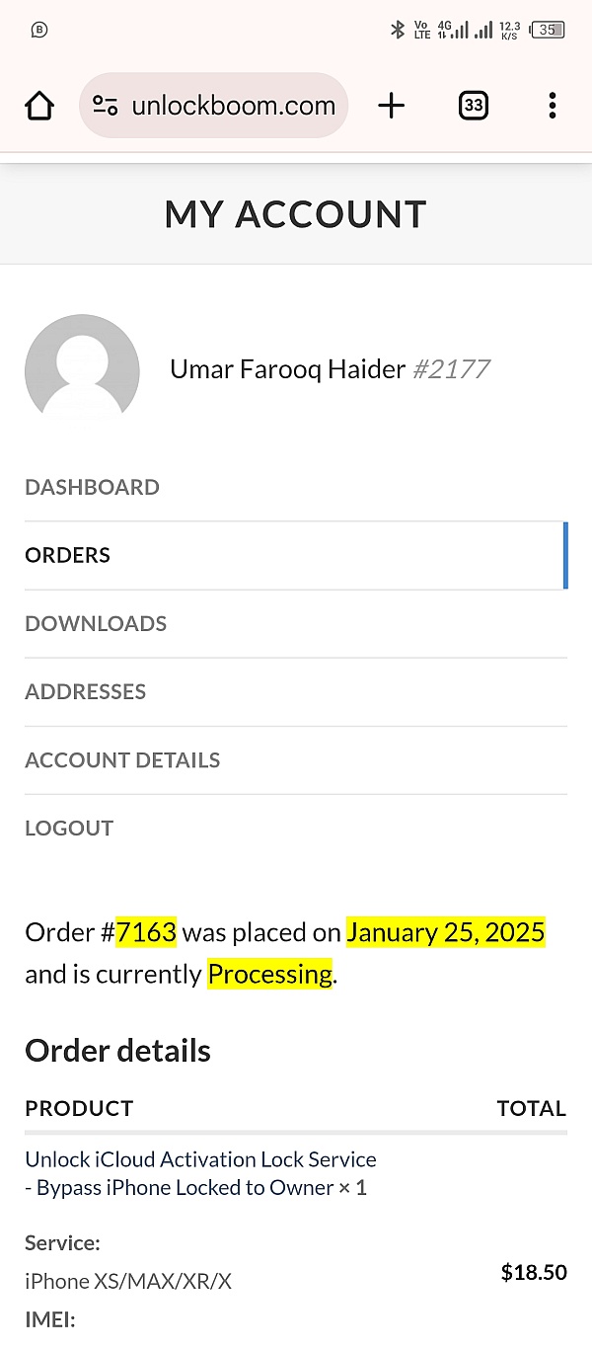The image size is (592, 1349).
Task: Tap the highlighted Processing status text
Action: coord(269,974)
